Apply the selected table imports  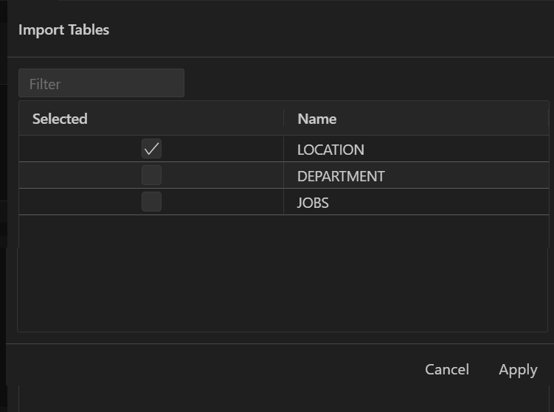518,369
